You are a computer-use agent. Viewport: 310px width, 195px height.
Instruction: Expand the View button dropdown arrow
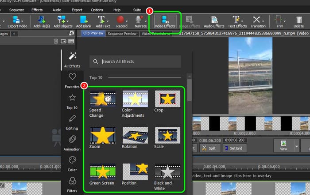click(x=296, y=145)
